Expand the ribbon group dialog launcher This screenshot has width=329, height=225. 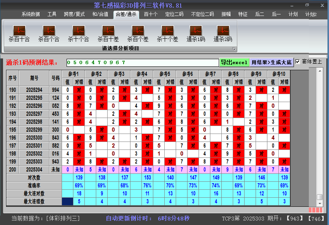pyautogui.click(x=234, y=49)
